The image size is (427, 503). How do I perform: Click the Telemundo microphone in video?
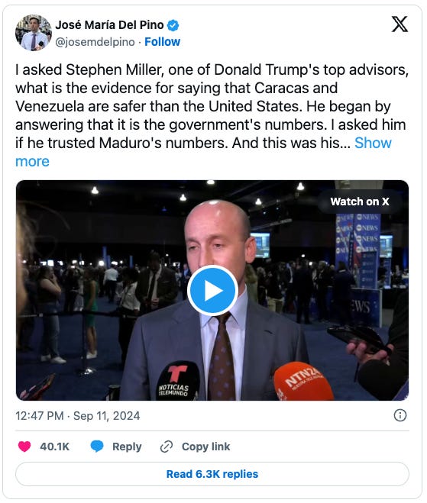tap(177, 381)
